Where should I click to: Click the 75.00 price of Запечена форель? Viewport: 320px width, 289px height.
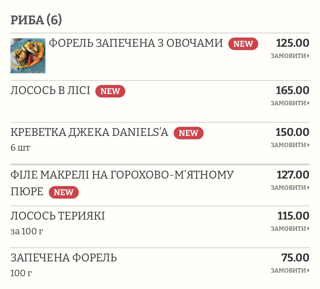[x=295, y=258]
